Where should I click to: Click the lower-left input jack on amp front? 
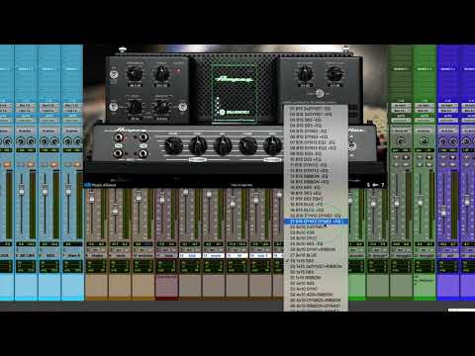pos(119,153)
